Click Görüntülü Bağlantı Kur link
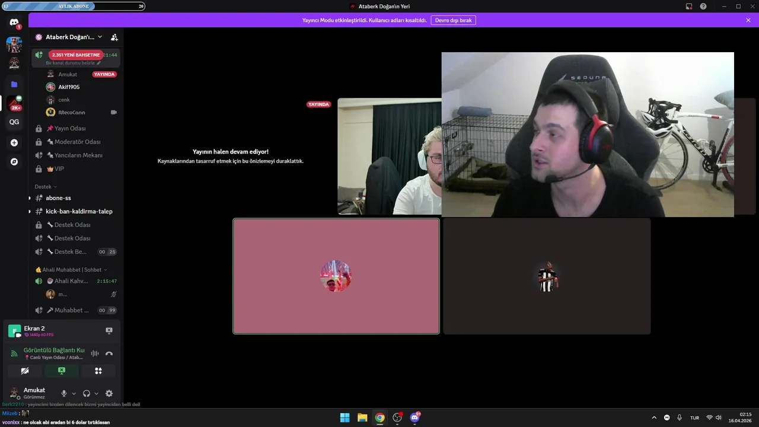759x427 pixels. [54, 350]
